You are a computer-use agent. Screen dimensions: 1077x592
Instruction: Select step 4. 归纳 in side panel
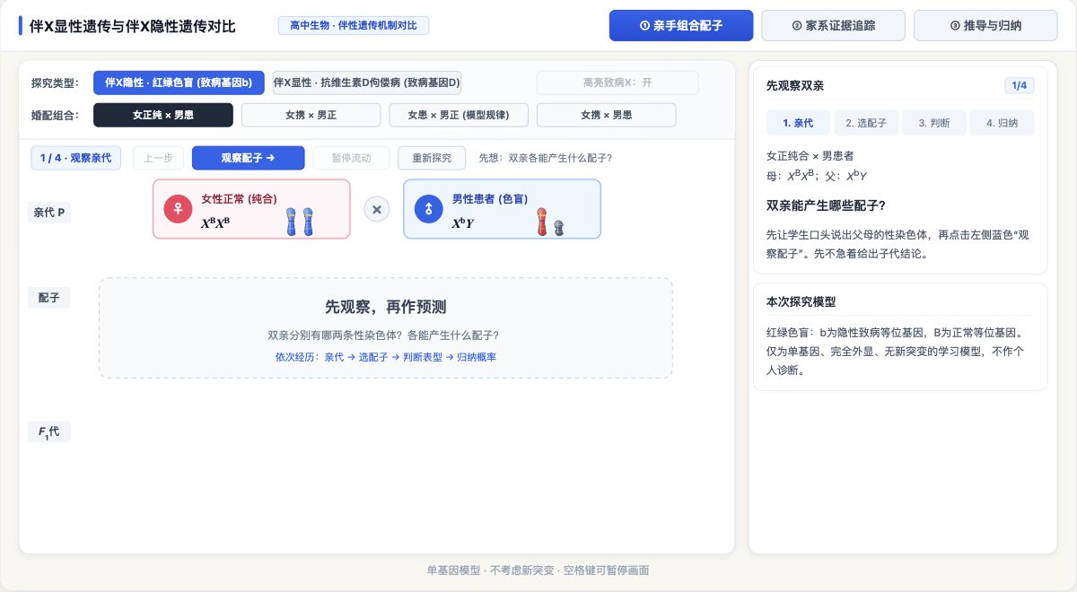pyautogui.click(x=1002, y=123)
